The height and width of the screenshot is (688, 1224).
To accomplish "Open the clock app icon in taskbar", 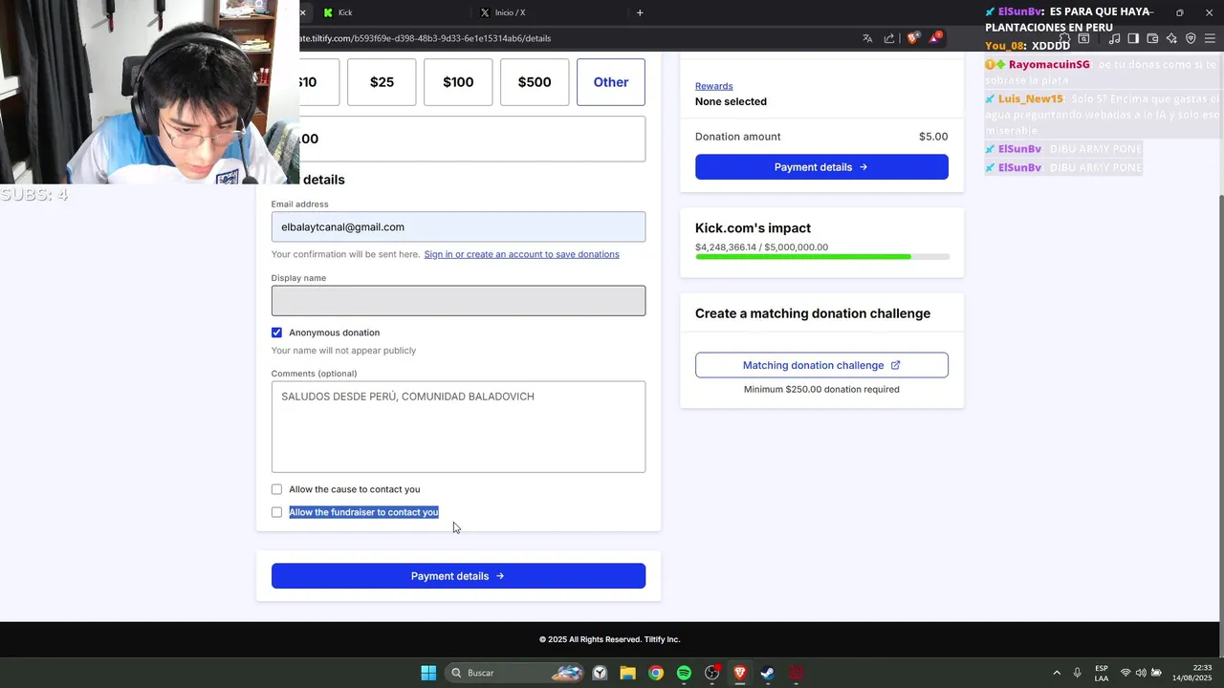I will pyautogui.click(x=600, y=673).
